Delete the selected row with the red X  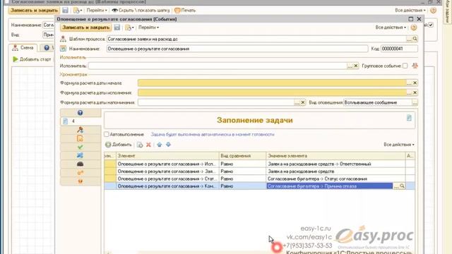(x=148, y=145)
